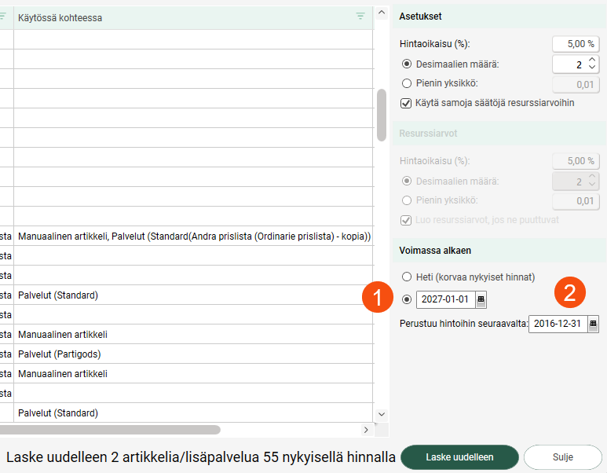This screenshot has width=607, height=473.
Task: Open calendar picker for 2016-12-31 date
Action: [593, 324]
